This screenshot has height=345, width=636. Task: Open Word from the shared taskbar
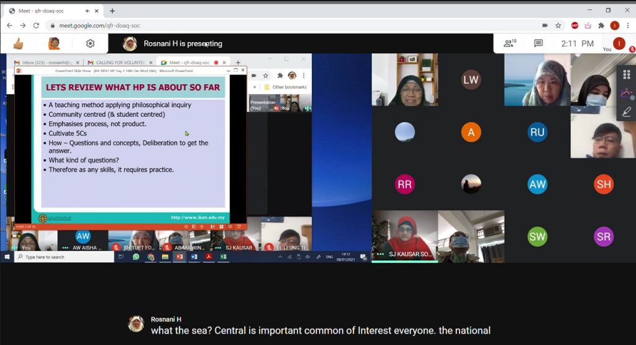(x=194, y=257)
